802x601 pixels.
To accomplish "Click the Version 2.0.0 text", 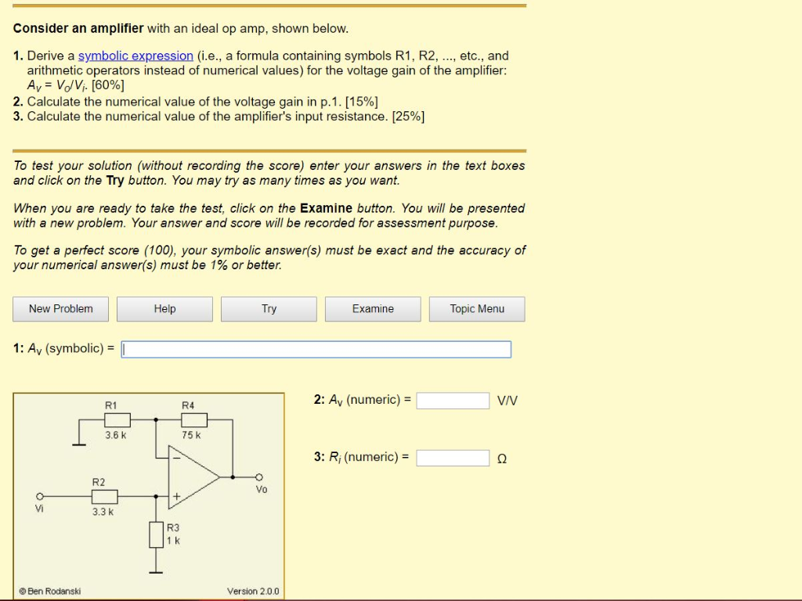I will pos(253,592).
